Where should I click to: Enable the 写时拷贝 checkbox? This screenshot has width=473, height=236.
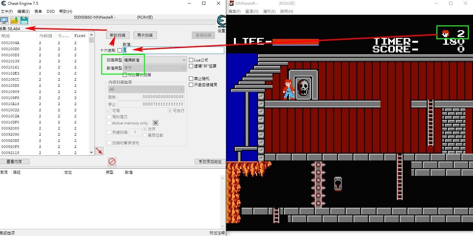coord(109,117)
